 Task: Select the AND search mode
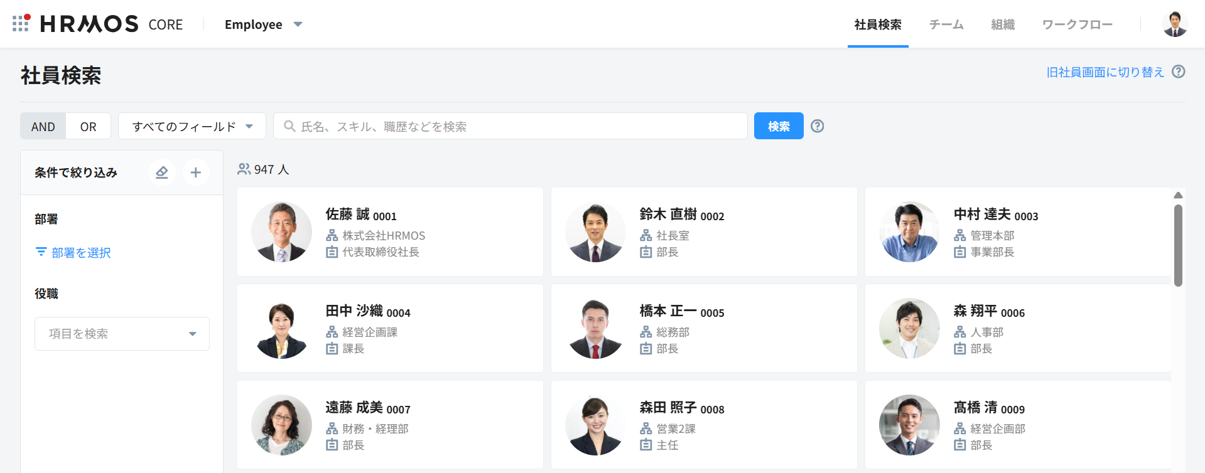pos(43,126)
